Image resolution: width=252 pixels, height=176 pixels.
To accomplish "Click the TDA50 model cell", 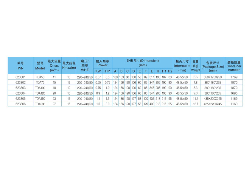I will pyautogui.click(x=40, y=77).
